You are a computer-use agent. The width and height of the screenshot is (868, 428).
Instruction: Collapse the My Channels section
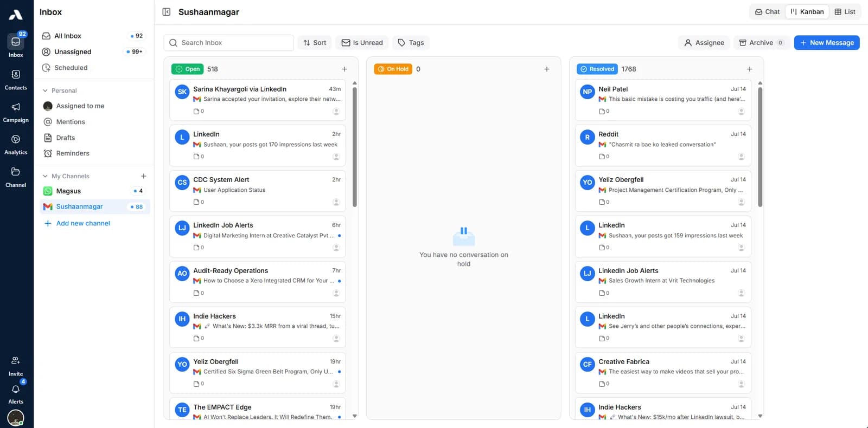[45, 176]
